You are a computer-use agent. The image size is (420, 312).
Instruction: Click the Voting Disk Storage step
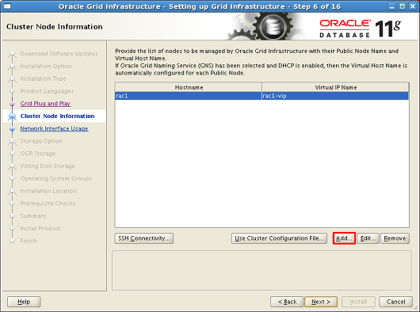(x=48, y=166)
